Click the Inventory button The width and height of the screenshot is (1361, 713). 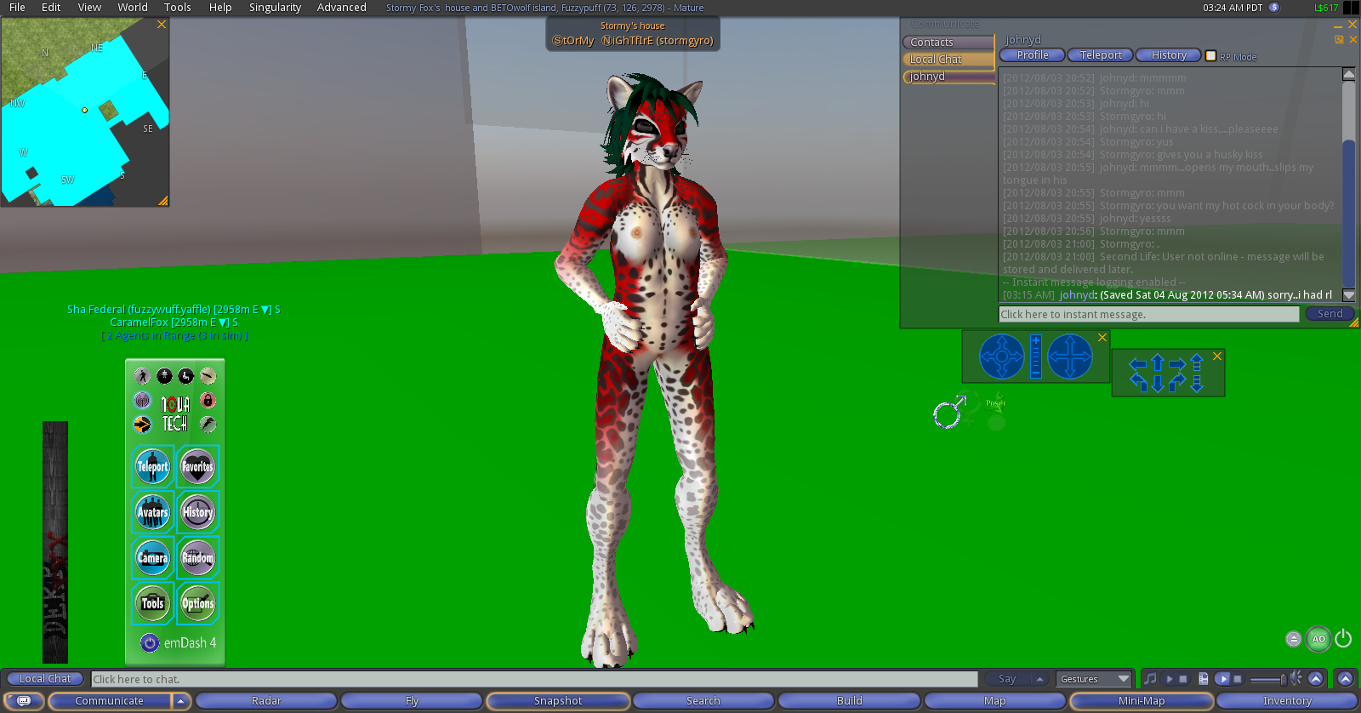pos(1286,701)
